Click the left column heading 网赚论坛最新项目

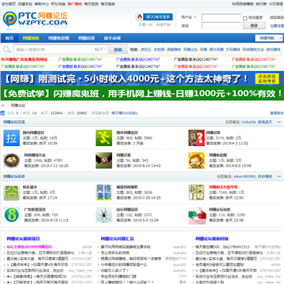[x=23, y=239]
